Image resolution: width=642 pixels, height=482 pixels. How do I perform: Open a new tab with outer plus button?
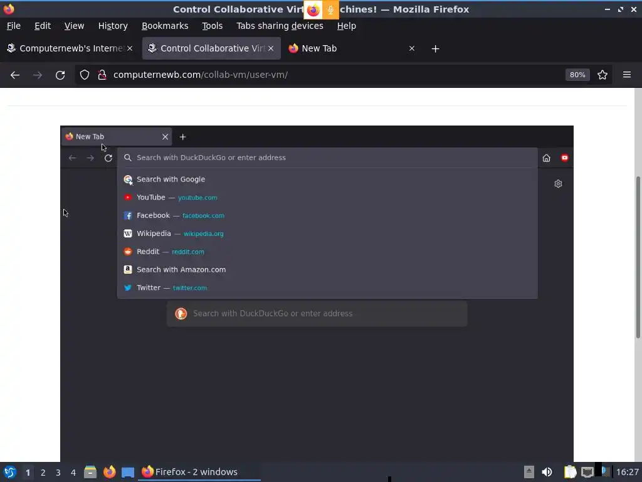coord(435,49)
